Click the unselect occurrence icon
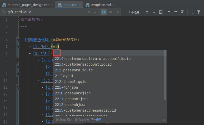The height and width of the screenshot is (125, 204). pos(176,12)
